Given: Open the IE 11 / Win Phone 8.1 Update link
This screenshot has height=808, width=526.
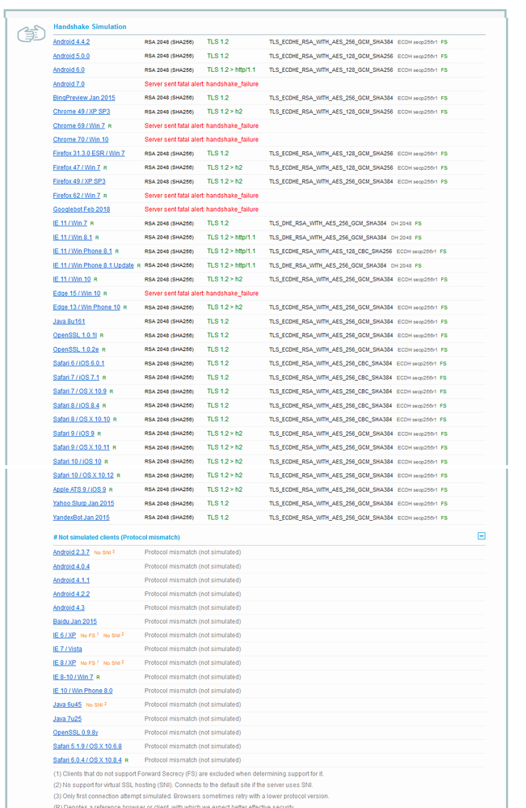Looking at the screenshot, I should [x=93, y=265].
